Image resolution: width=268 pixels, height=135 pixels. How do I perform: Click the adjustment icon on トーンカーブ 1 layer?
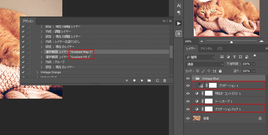click(197, 101)
